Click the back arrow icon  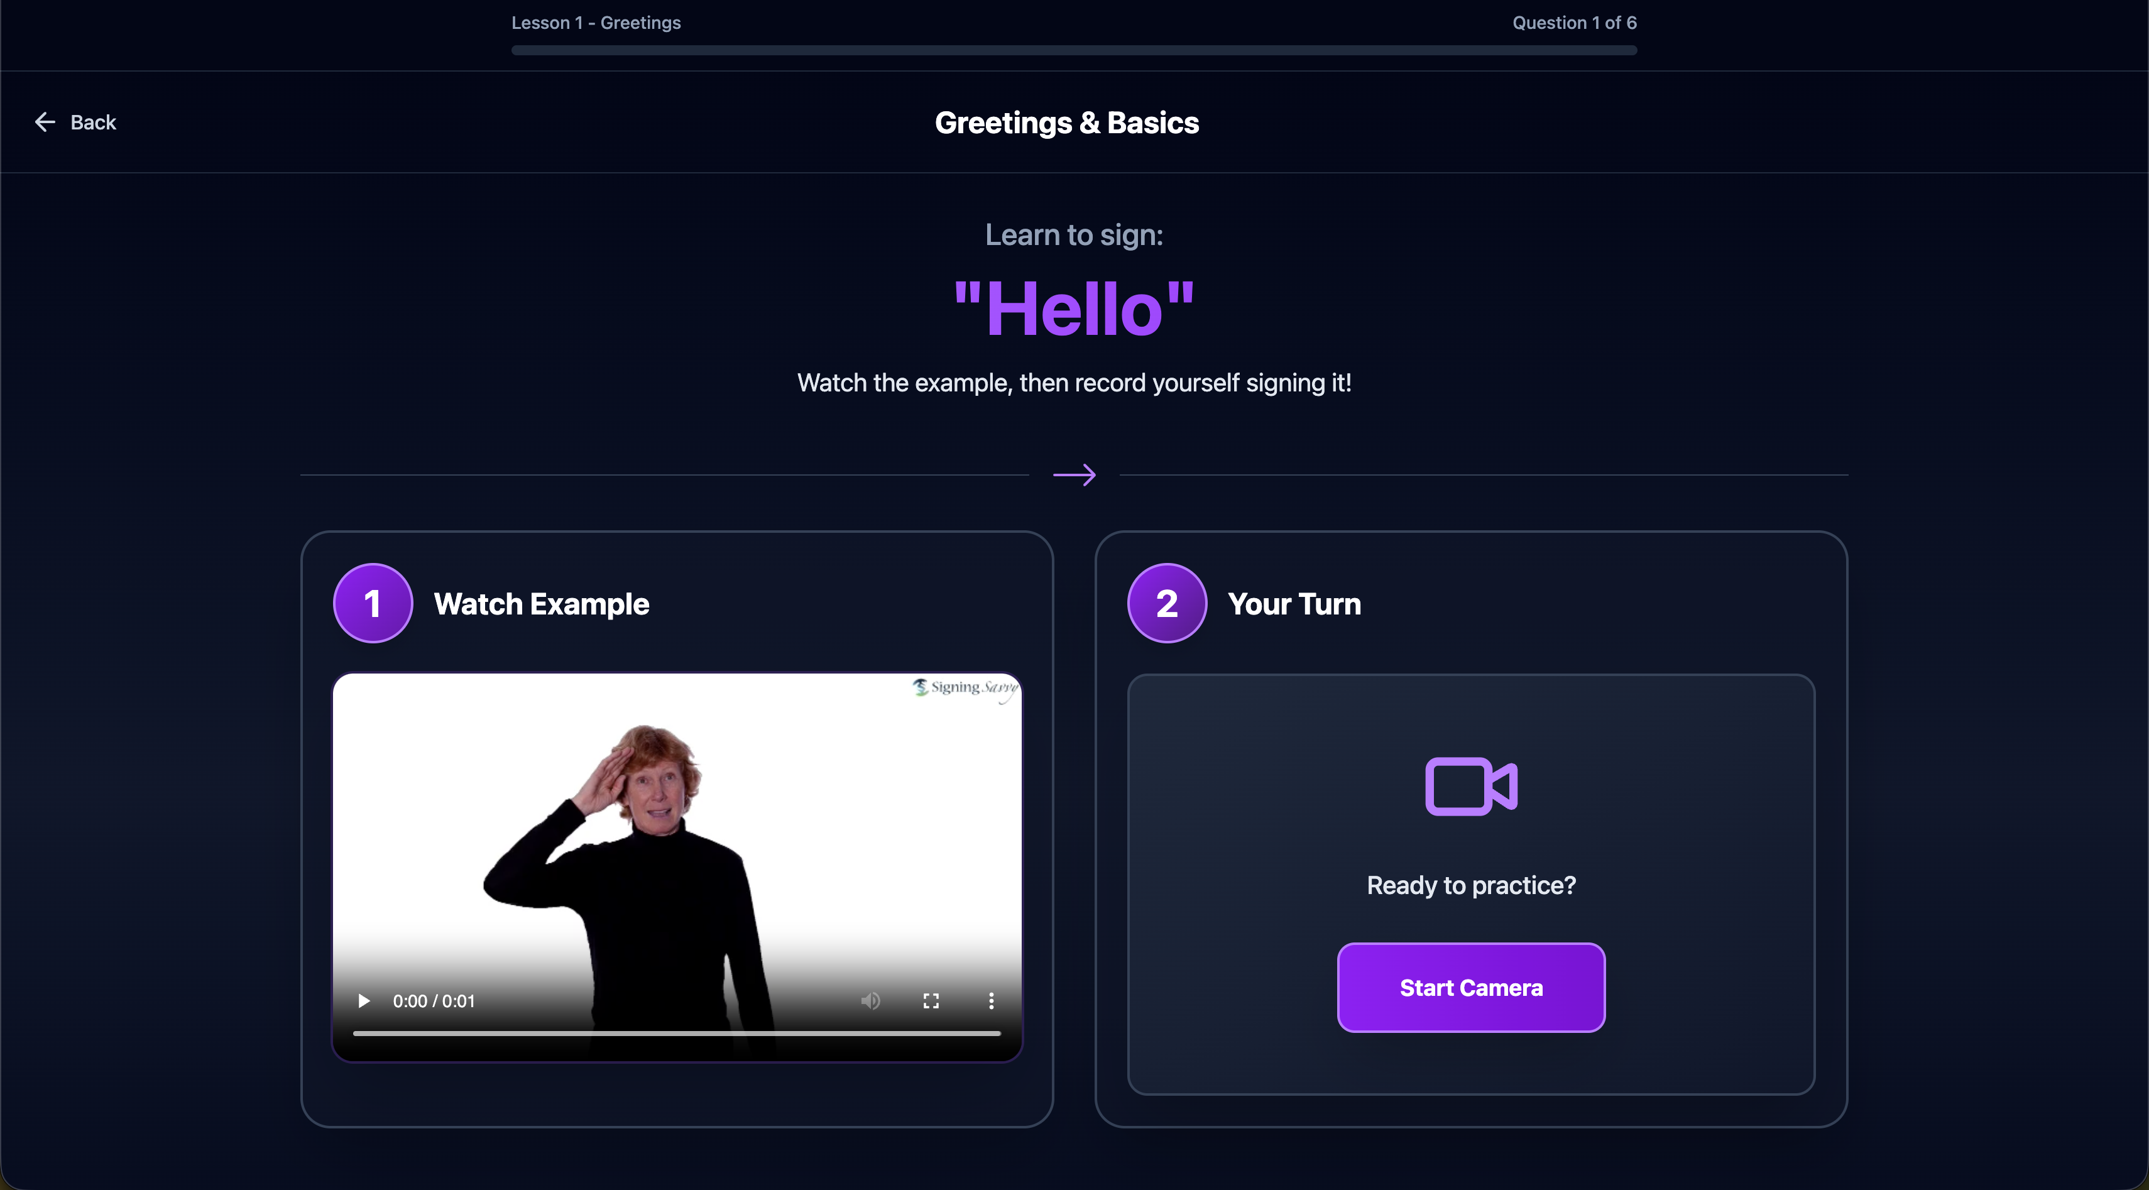pyautogui.click(x=45, y=123)
